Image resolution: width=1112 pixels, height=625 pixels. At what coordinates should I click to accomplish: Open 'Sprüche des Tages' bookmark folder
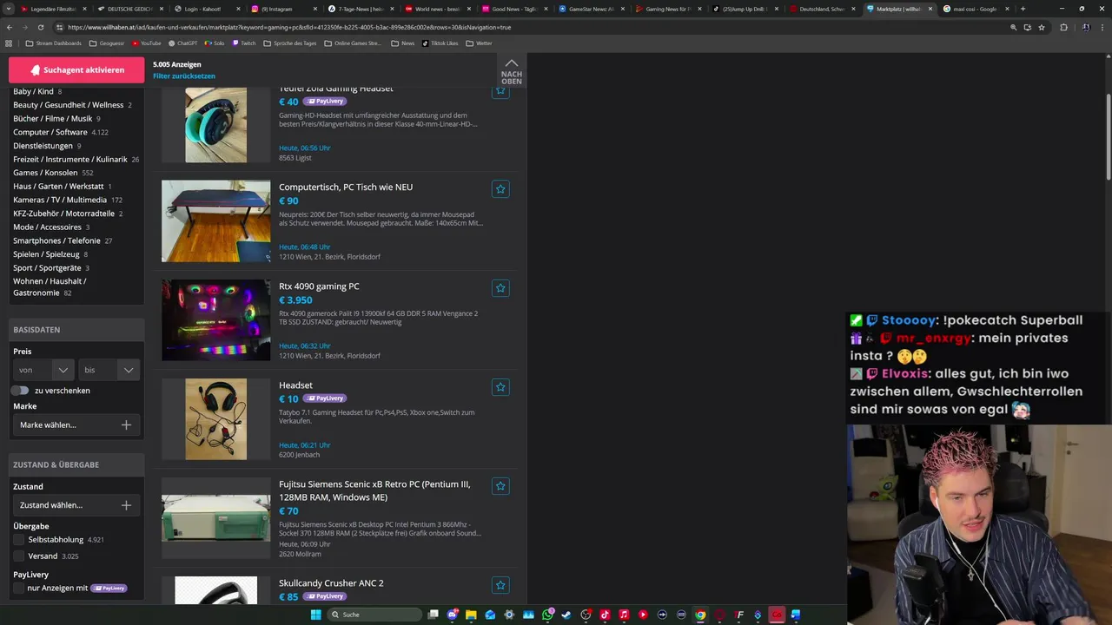coord(289,43)
